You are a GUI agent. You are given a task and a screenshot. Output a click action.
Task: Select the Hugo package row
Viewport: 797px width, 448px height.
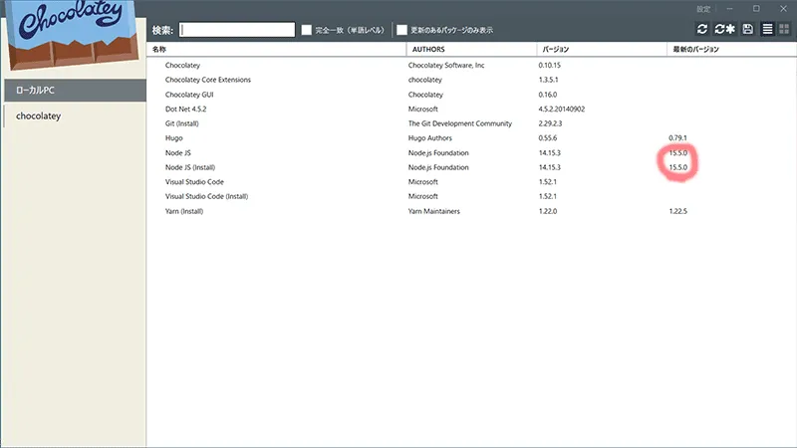[x=471, y=138]
